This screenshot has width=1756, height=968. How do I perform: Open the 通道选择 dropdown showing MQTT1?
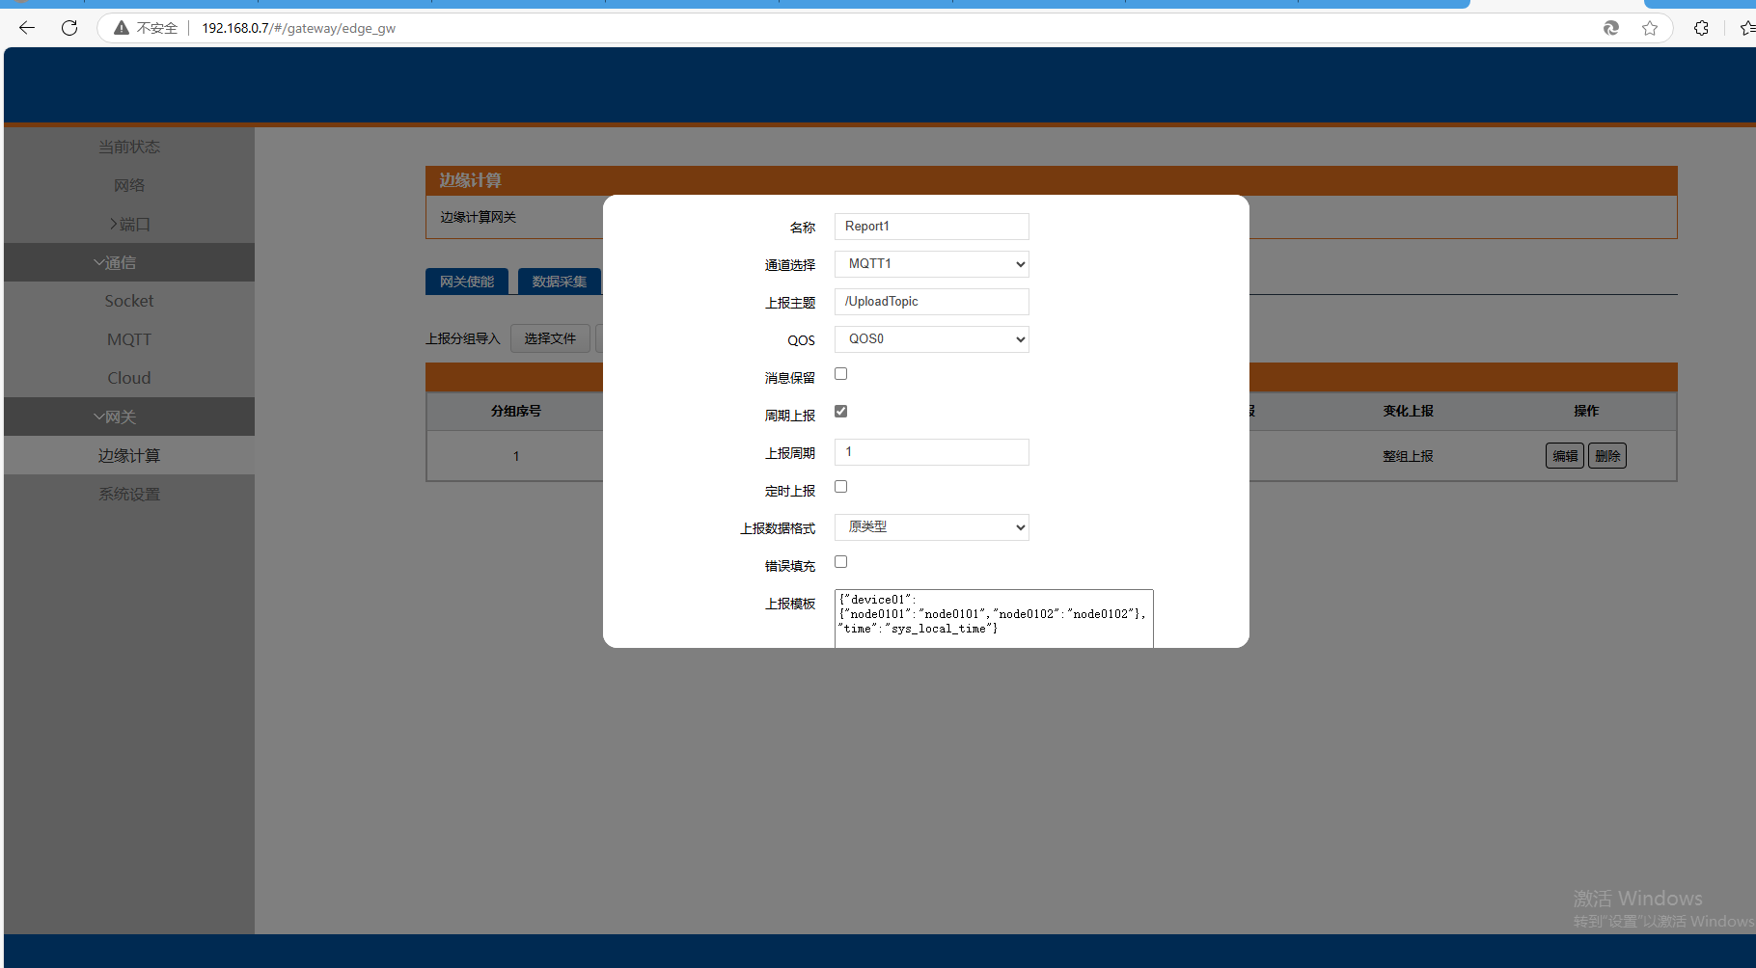tap(932, 264)
